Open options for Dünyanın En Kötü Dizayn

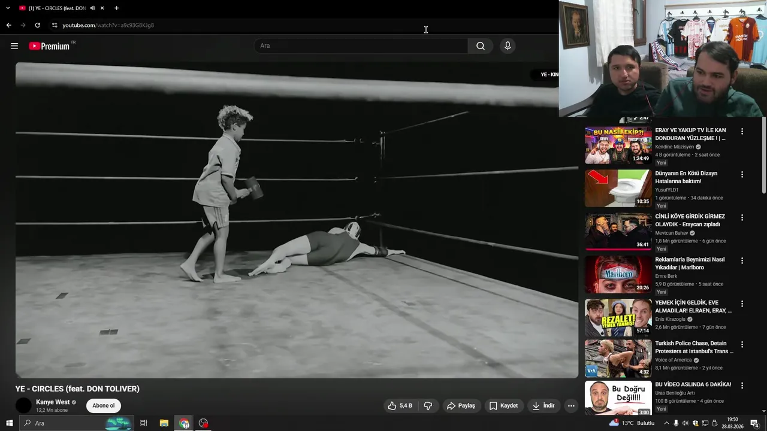[x=742, y=175]
